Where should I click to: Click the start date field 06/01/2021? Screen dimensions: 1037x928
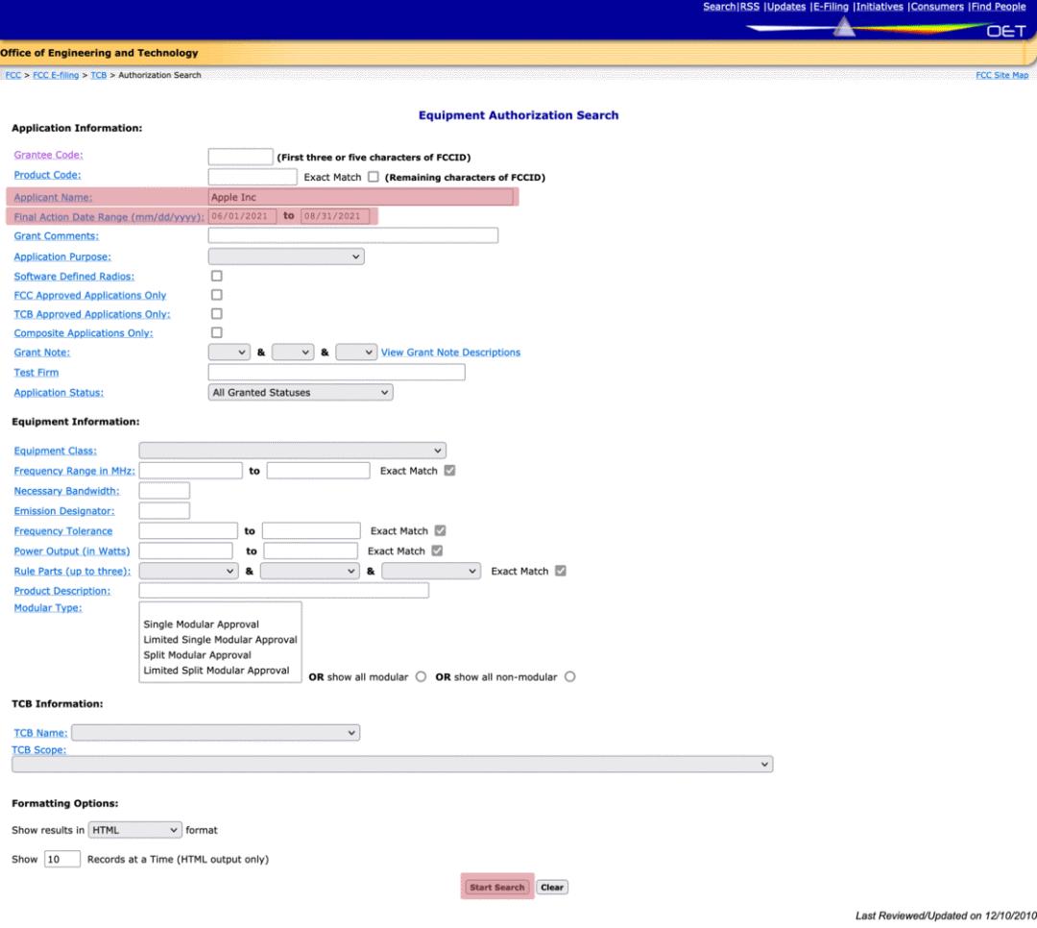pos(242,216)
